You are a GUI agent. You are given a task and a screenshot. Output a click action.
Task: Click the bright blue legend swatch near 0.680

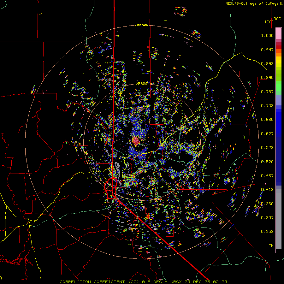click(279, 121)
